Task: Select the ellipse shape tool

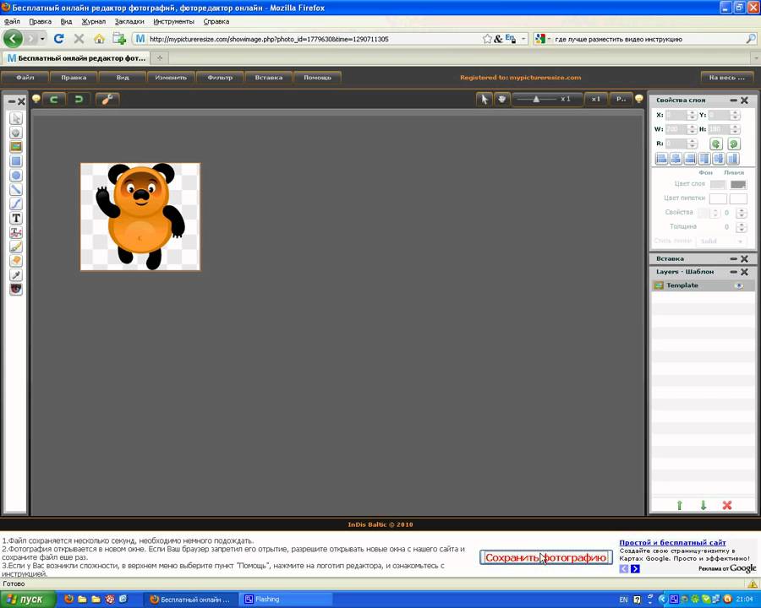Action: coord(16,176)
